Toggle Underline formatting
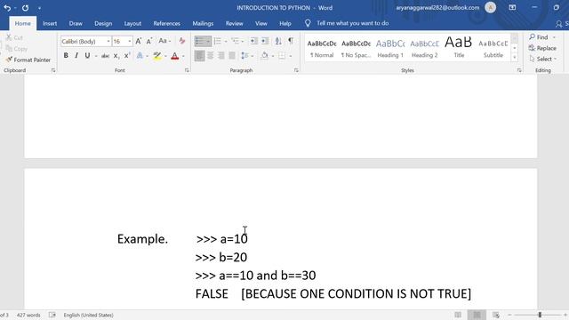 (x=87, y=55)
